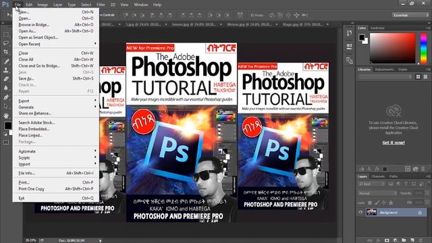Open the Filter menu
Image resolution: width=432 pixels, height=243 pixels.
tap(101, 5)
